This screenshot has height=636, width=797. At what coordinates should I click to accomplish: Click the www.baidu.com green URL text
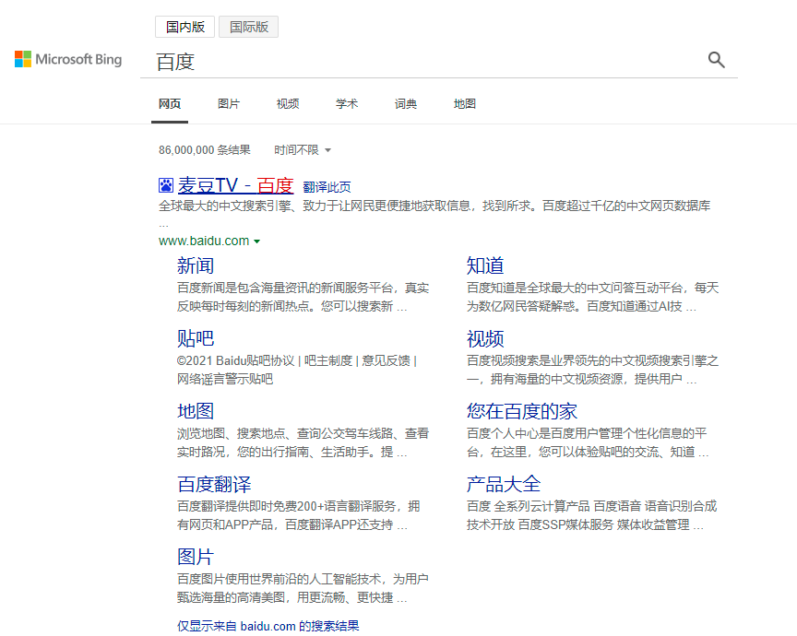(x=204, y=241)
